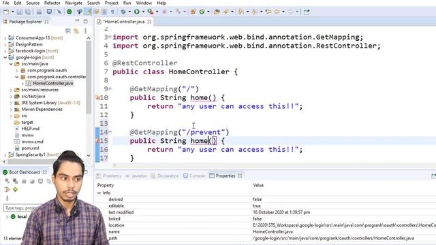The width and height of the screenshot is (436, 245).
Task: Collapse the google-login project node
Action: pos(5,57)
